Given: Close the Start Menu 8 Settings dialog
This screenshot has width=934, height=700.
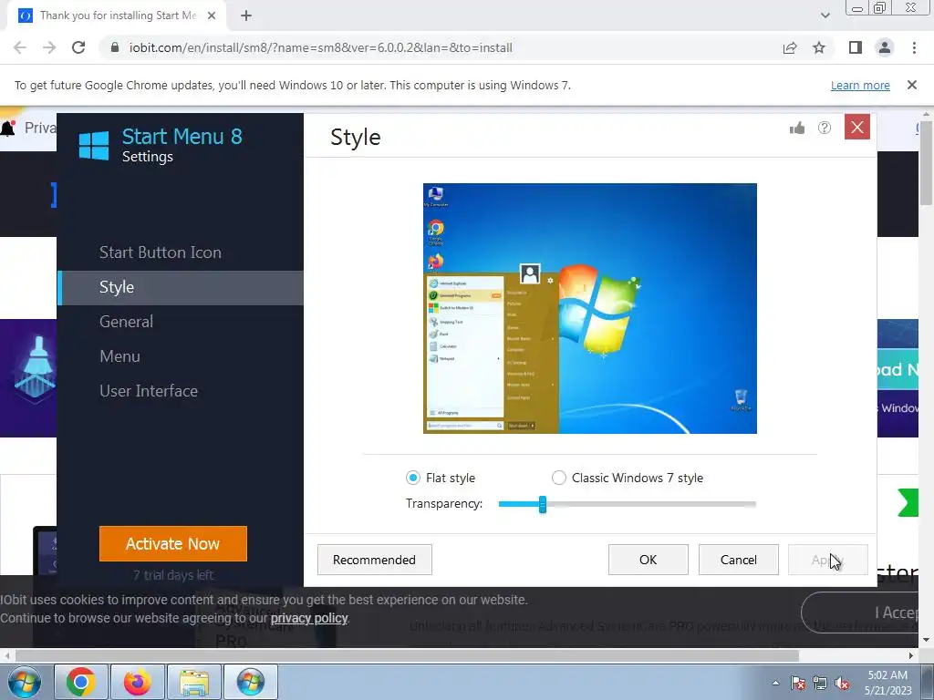Looking at the screenshot, I should [x=857, y=127].
